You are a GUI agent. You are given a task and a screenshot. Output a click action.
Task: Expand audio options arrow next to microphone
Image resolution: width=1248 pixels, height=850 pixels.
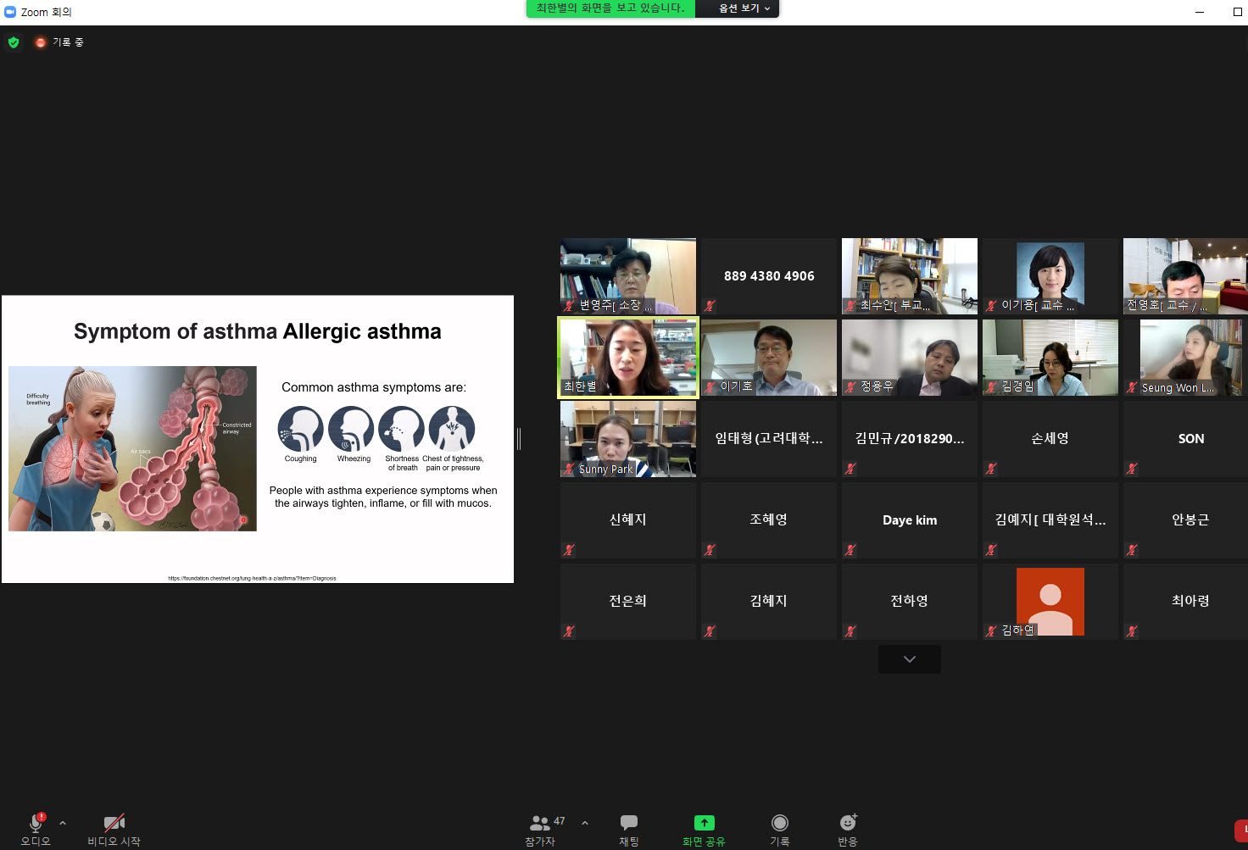(x=63, y=823)
